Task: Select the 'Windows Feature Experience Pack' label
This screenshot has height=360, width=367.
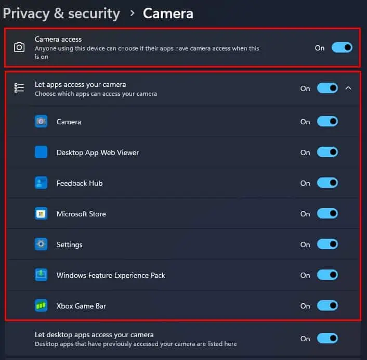Action: pos(111,275)
